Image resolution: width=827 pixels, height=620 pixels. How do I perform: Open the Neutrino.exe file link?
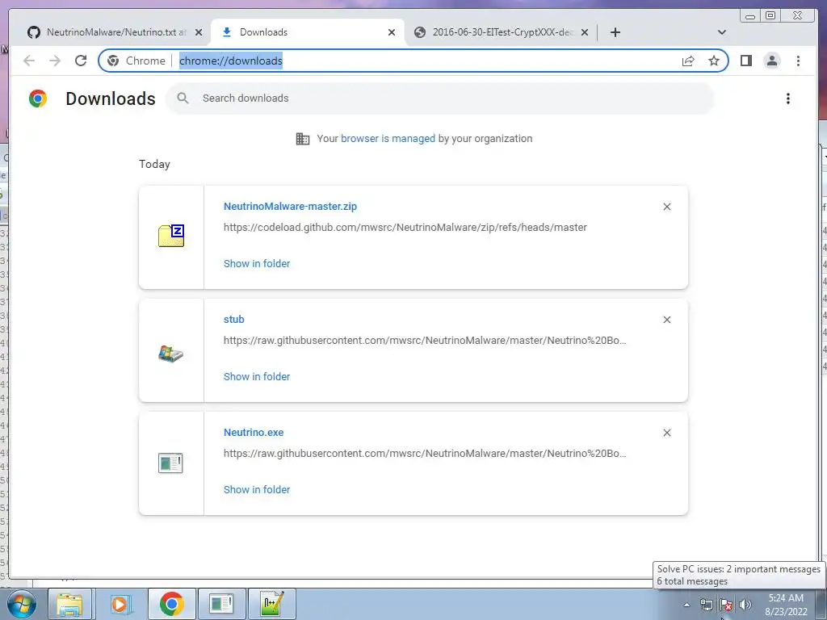pos(254,433)
